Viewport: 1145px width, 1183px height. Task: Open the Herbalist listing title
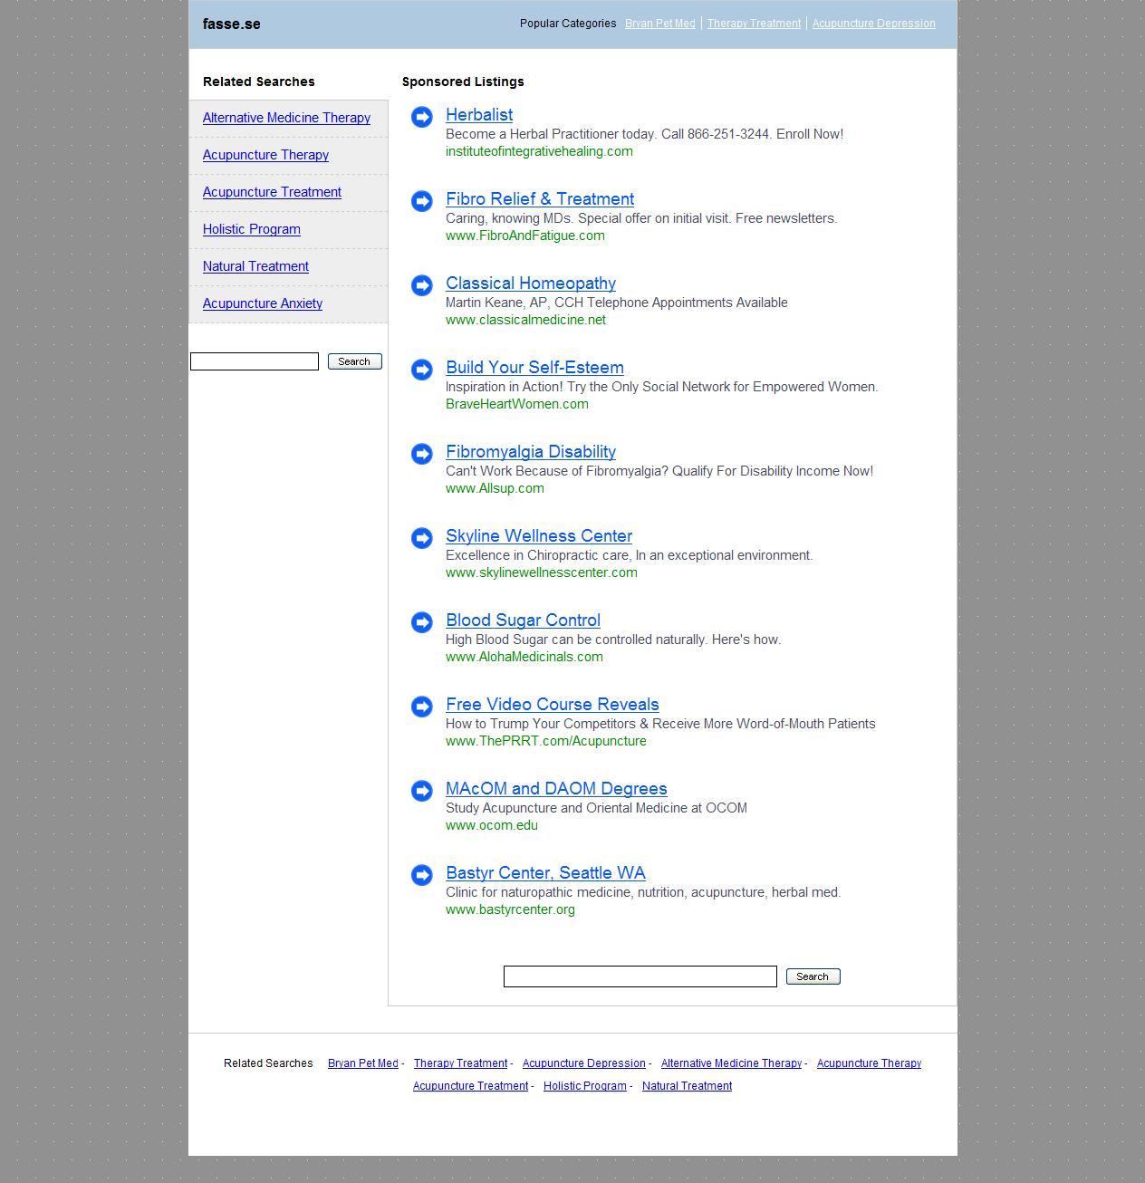pyautogui.click(x=479, y=115)
